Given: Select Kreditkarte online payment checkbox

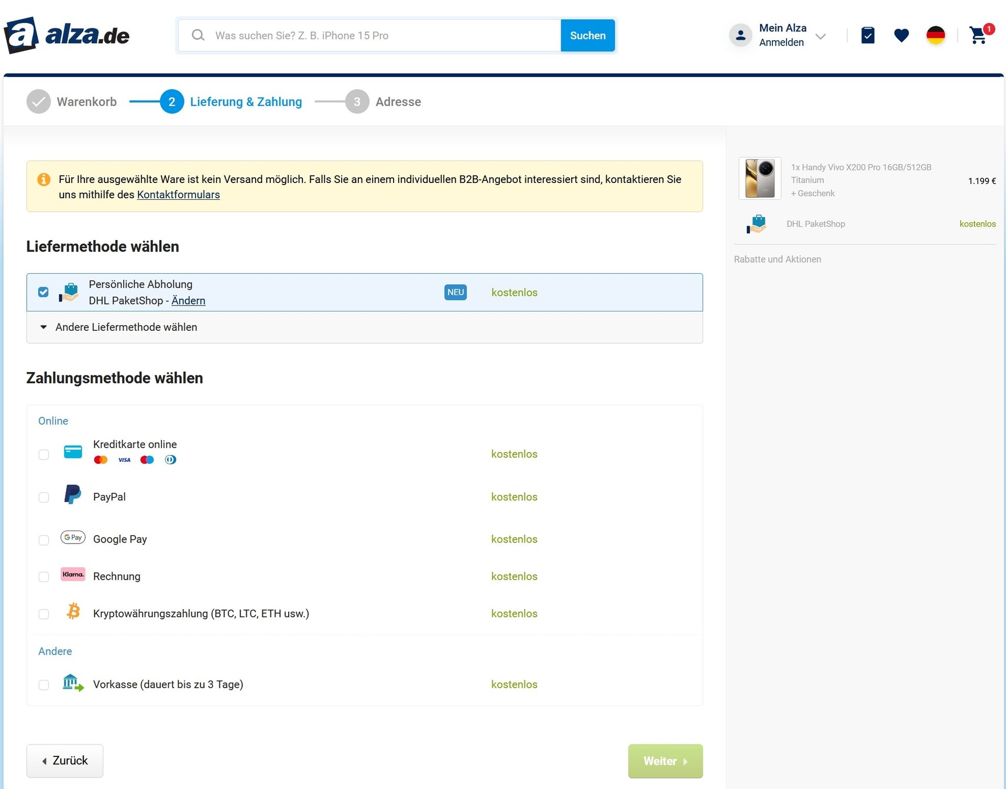Looking at the screenshot, I should [44, 455].
